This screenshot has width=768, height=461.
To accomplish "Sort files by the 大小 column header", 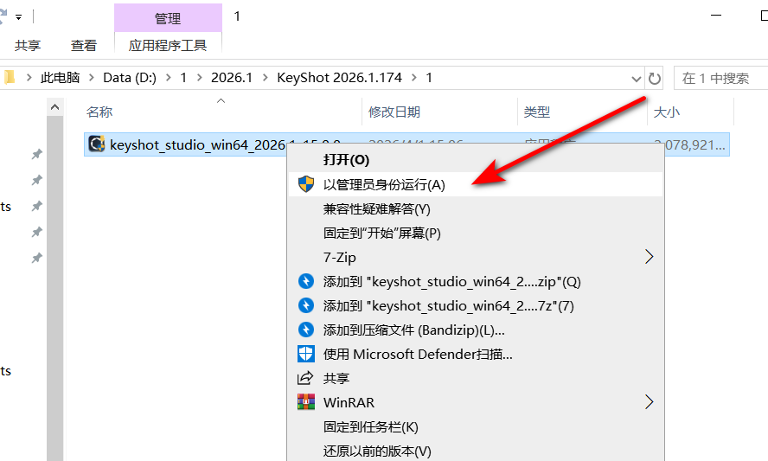I will pos(667,112).
